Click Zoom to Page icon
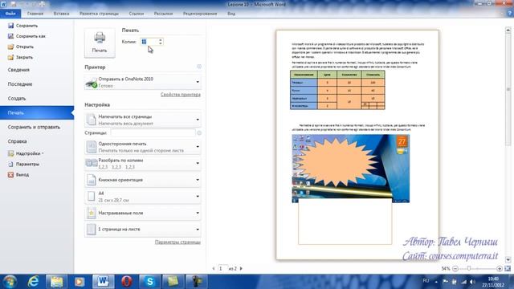The width and height of the screenshot is (514, 289). 508,268
